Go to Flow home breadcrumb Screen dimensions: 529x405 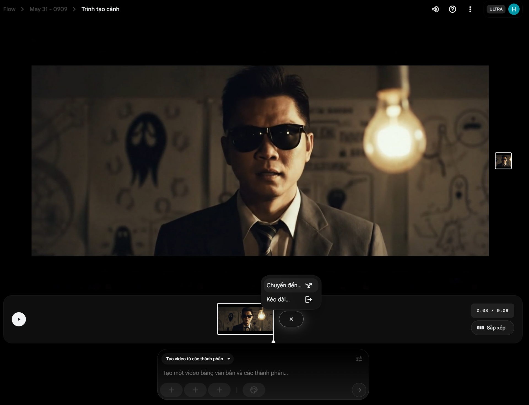(9, 9)
